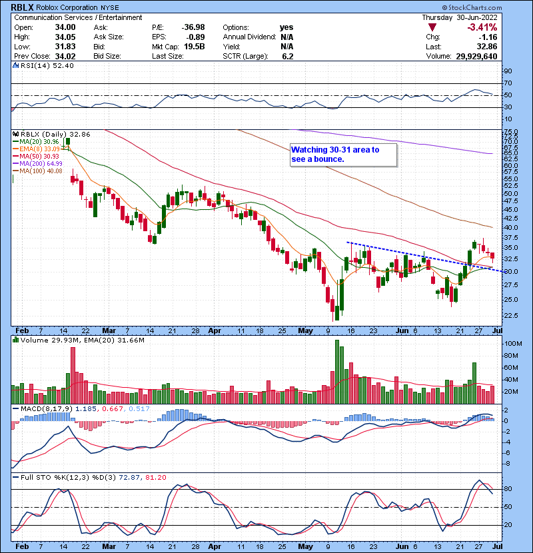Image resolution: width=533 pixels, height=553 pixels.
Task: Click the Low value 31.83
Action: [x=65, y=47]
